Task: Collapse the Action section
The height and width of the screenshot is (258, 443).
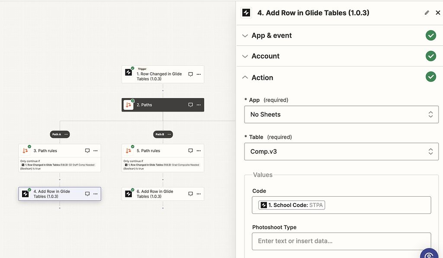Action: pyautogui.click(x=245, y=77)
